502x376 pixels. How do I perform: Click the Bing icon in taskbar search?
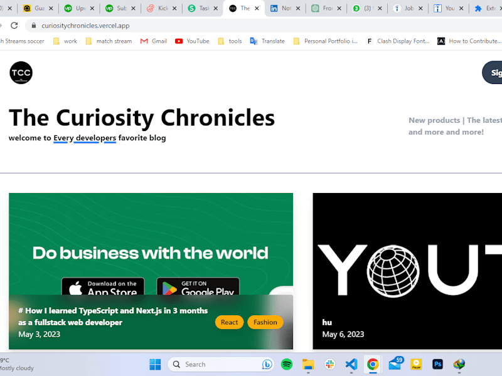point(267,365)
